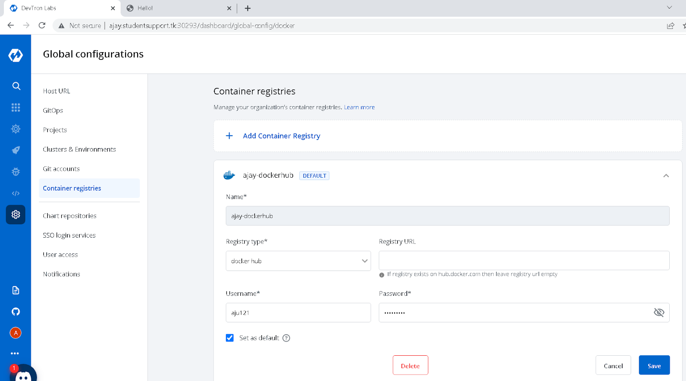Click the Save button
This screenshot has width=686, height=381.
[654, 366]
